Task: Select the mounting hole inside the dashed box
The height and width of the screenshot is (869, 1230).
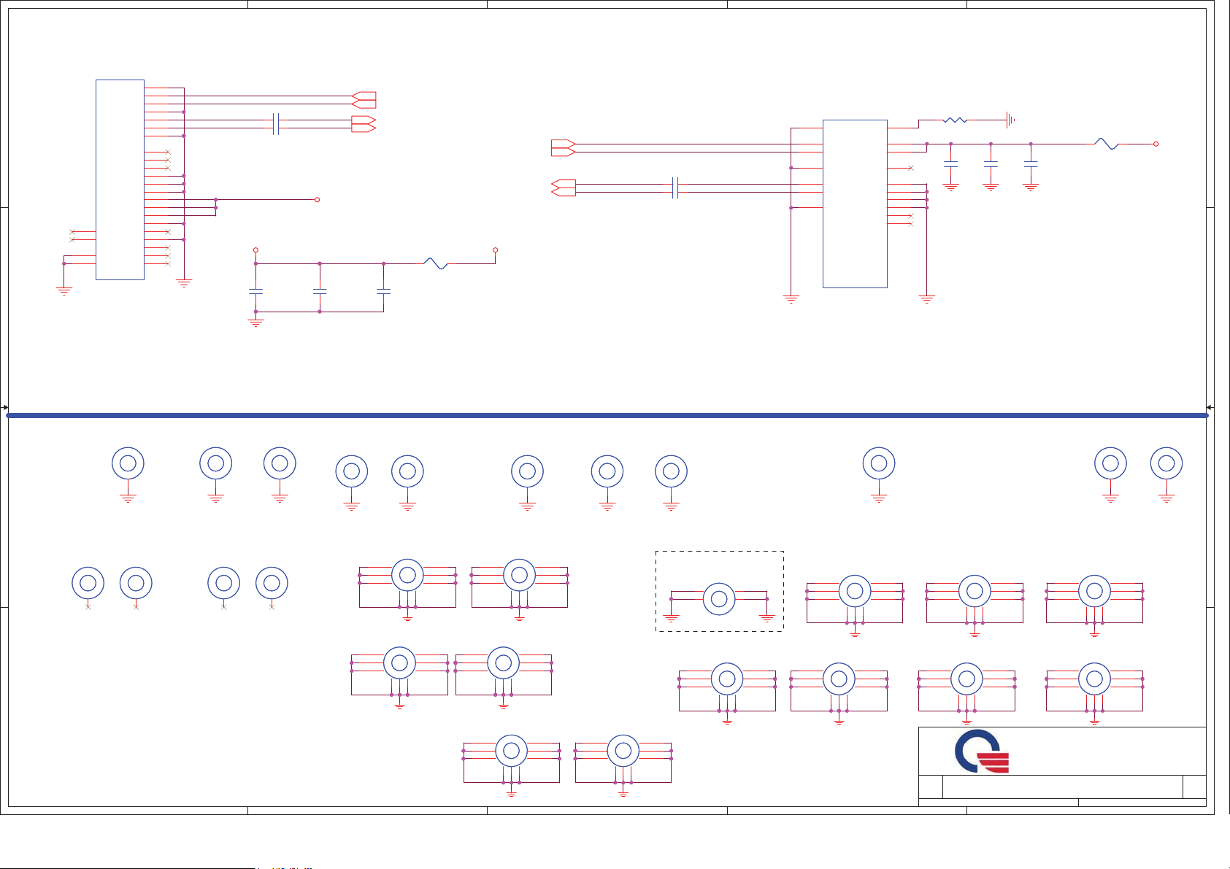Action: [x=719, y=599]
